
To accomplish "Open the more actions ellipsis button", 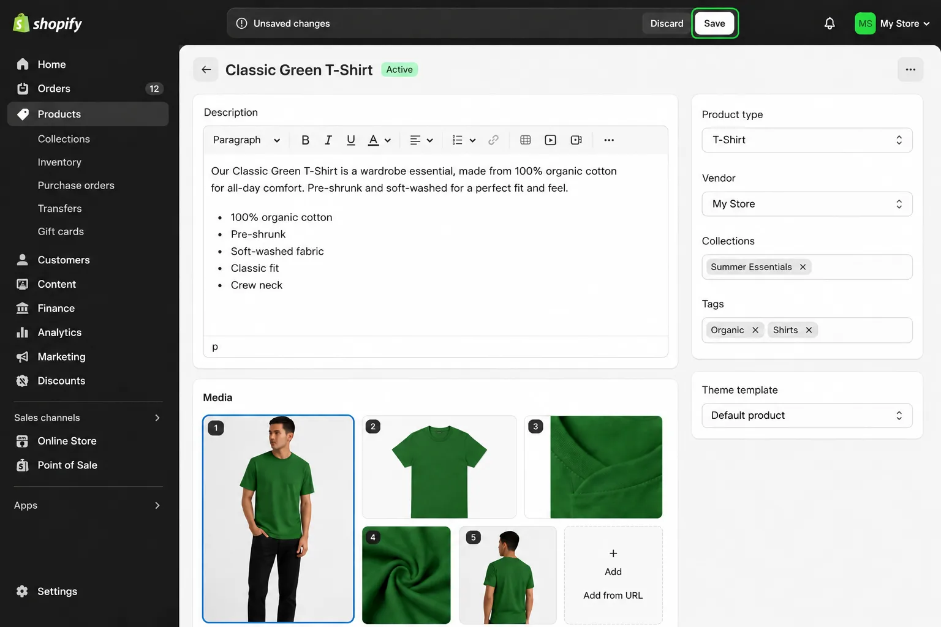I will coord(910,70).
